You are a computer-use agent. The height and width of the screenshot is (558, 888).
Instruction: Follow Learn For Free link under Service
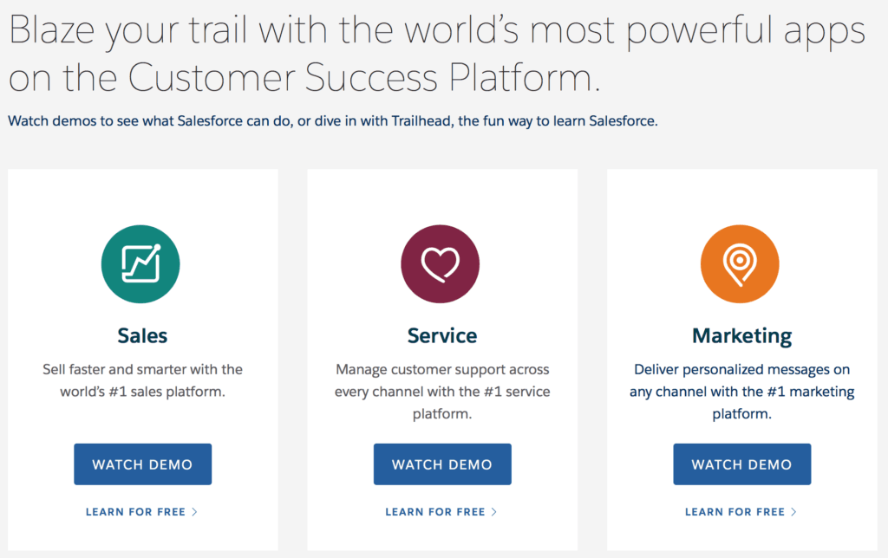pyautogui.click(x=441, y=511)
